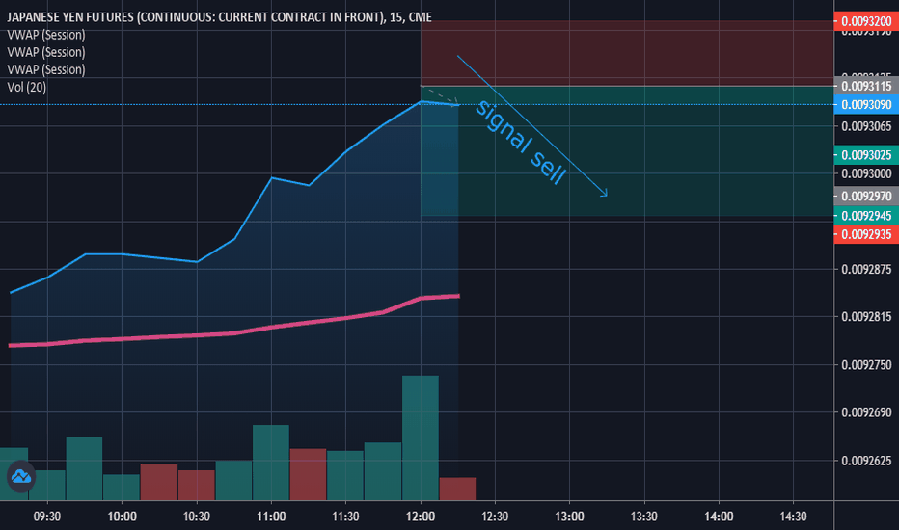Screen dimensions: 899x530
Task: Click the 09:30 time axis label
Action: coord(47,517)
